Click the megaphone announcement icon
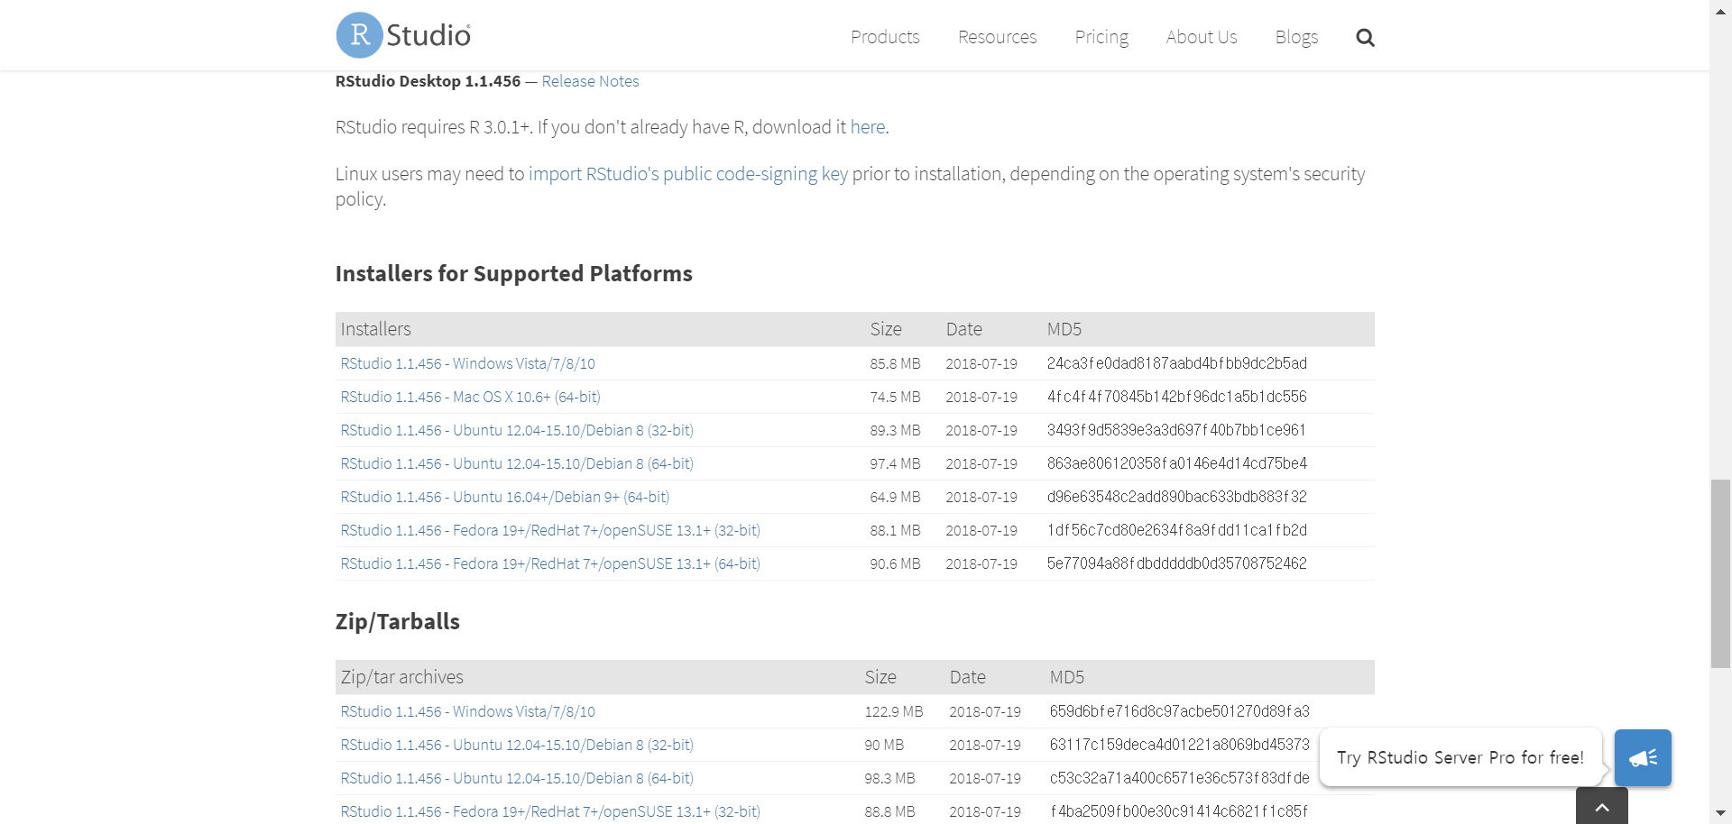1732x824 pixels. [1643, 757]
